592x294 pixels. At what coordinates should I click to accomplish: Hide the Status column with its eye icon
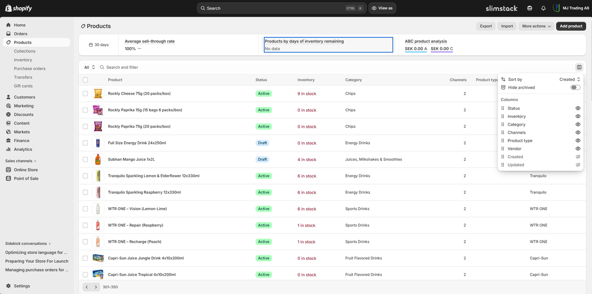(578, 108)
